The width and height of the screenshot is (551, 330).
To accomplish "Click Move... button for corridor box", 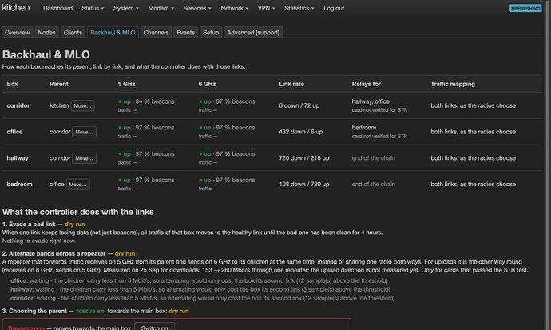I will (x=82, y=105).
